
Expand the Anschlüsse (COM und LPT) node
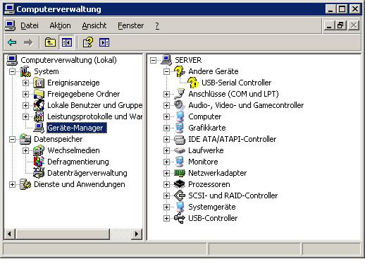(x=166, y=94)
